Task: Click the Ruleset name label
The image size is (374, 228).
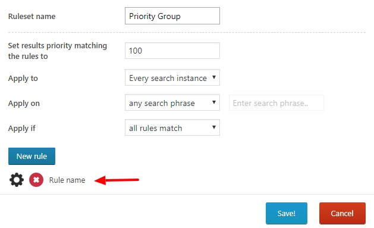Action: (32, 16)
